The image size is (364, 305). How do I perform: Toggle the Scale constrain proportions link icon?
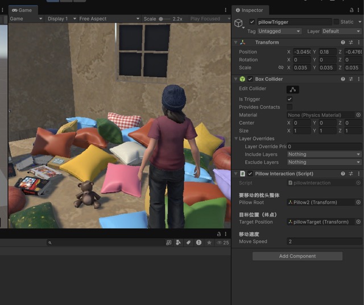pos(281,68)
